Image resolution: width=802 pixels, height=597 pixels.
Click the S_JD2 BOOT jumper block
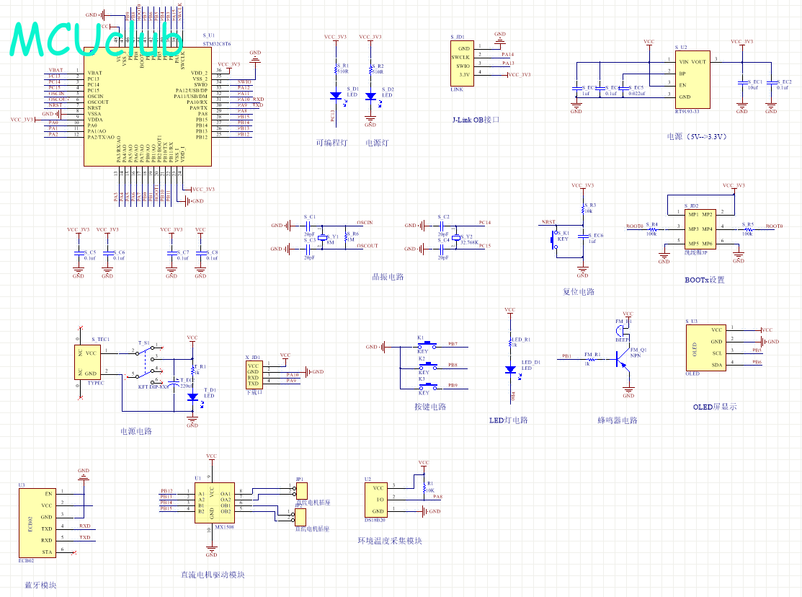(700, 229)
